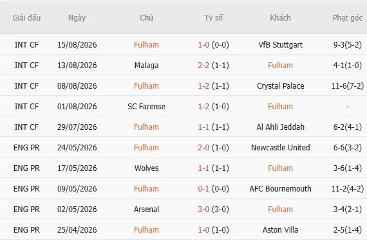This screenshot has height=241, width=367.
Task: Open AFC Bournemouth team link
Action: click(280, 188)
